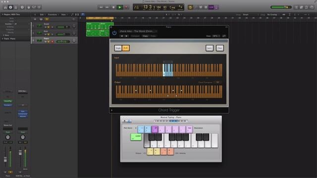Click the keyboard range overview in Musical Typing
The height and width of the screenshot is (178, 317).
coord(171,121)
